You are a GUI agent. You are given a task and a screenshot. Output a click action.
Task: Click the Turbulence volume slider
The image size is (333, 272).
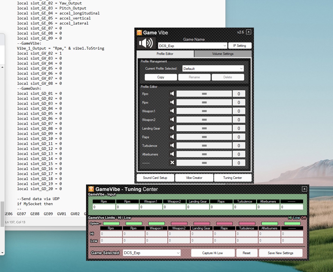pyautogui.click(x=204, y=145)
